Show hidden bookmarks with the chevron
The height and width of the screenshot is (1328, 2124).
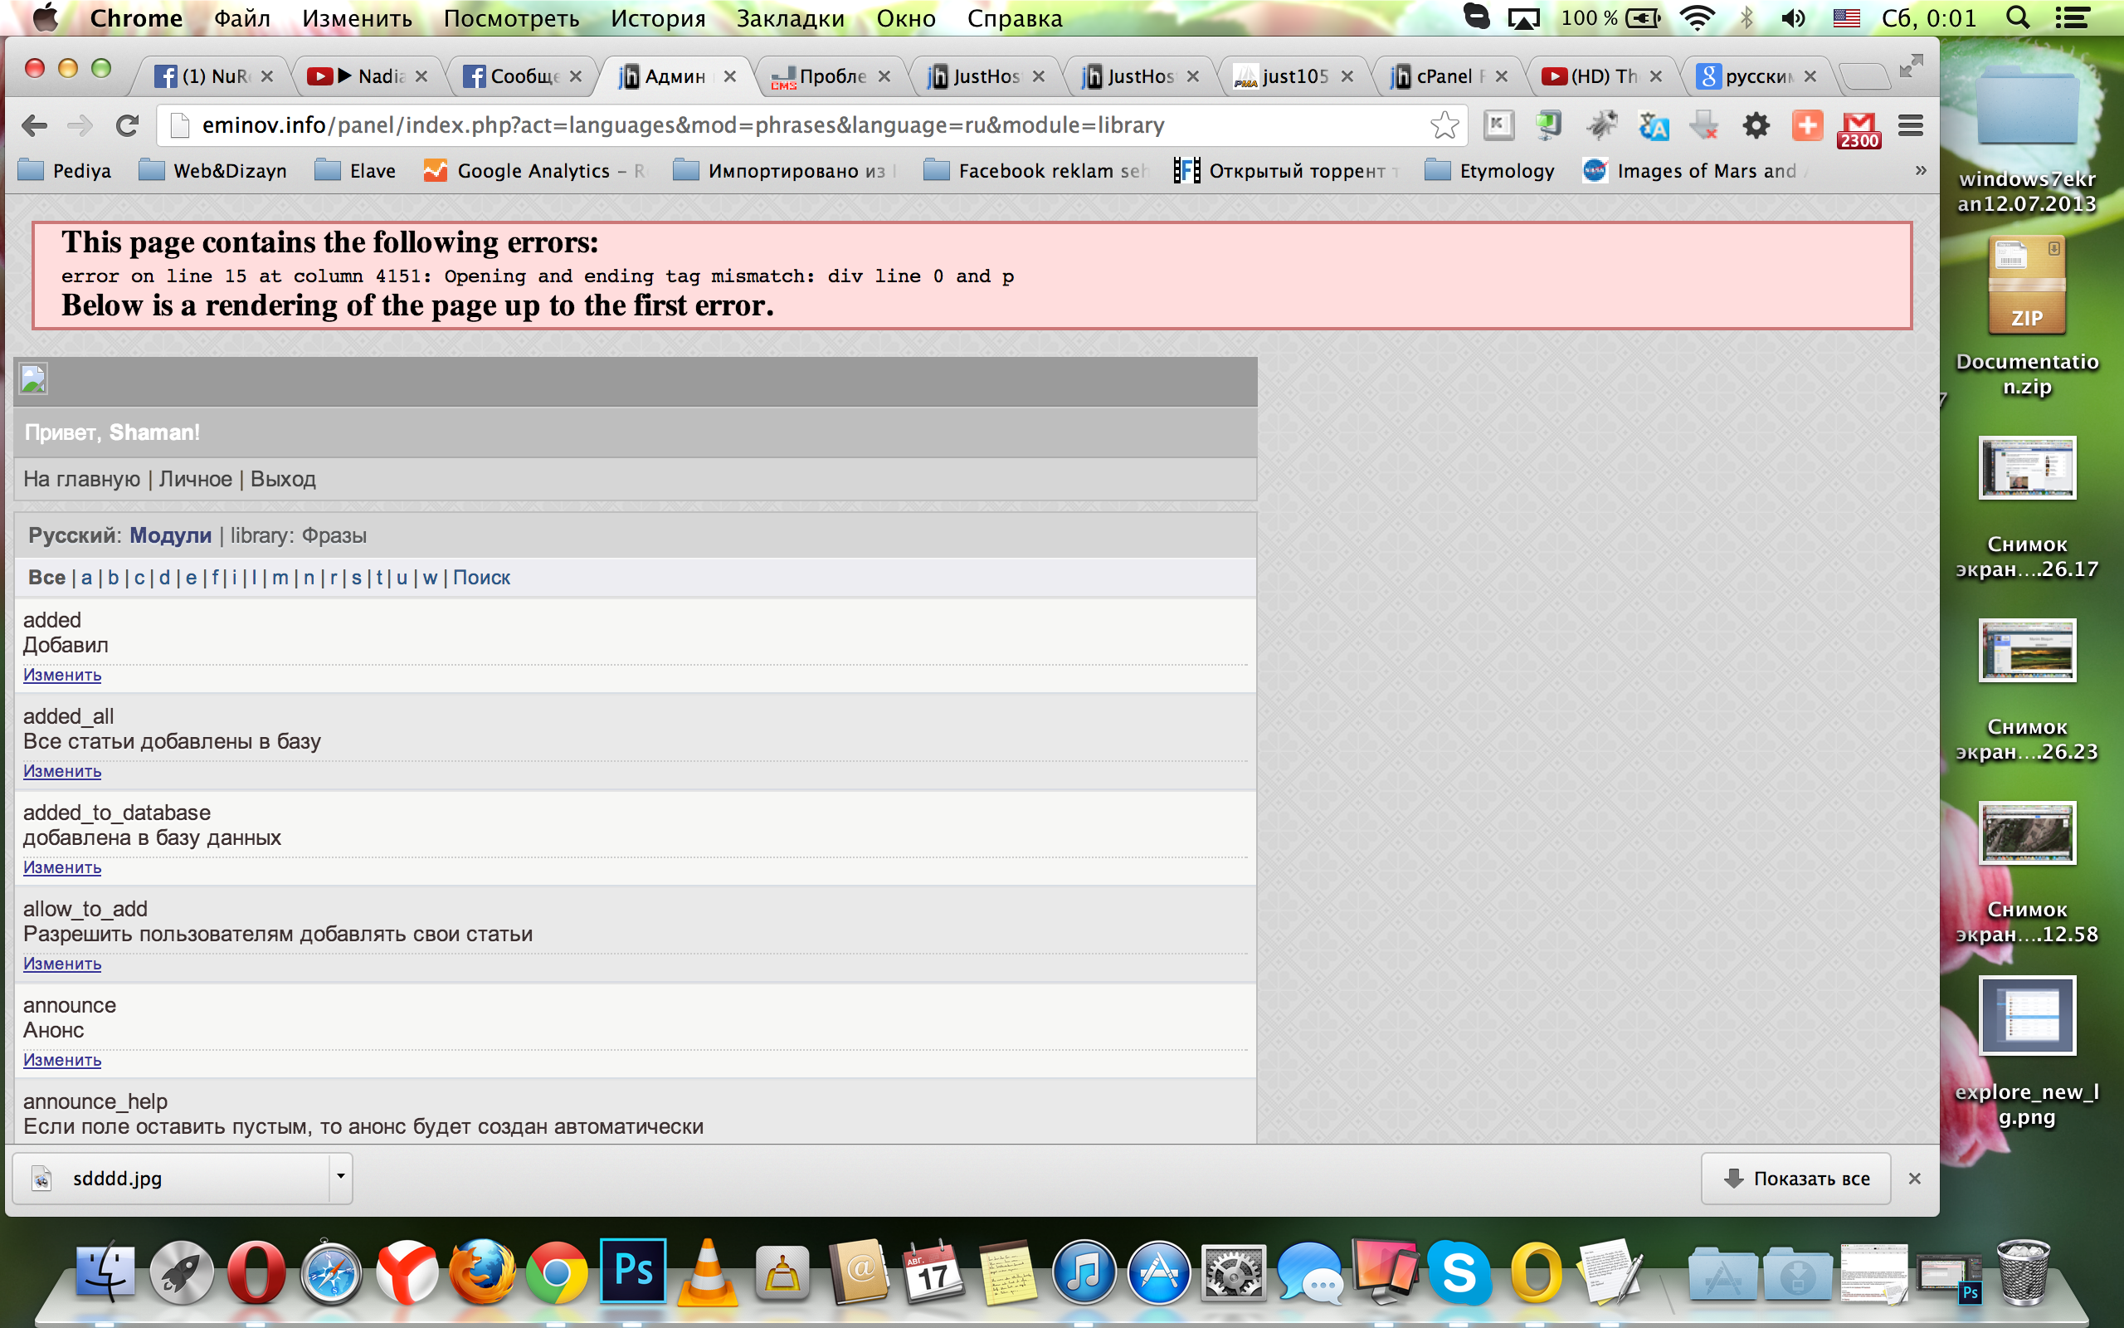[x=1921, y=170]
